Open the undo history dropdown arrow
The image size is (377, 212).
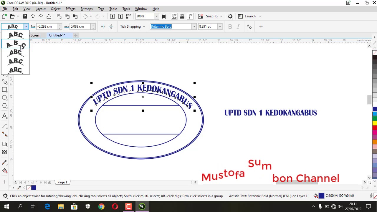(91, 16)
